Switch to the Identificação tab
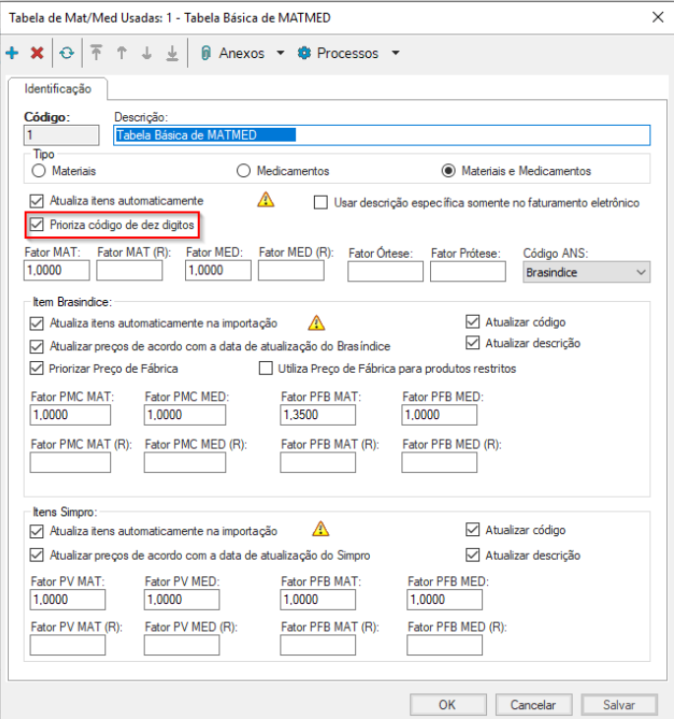Screen dimensions: 674x719 click(x=58, y=89)
